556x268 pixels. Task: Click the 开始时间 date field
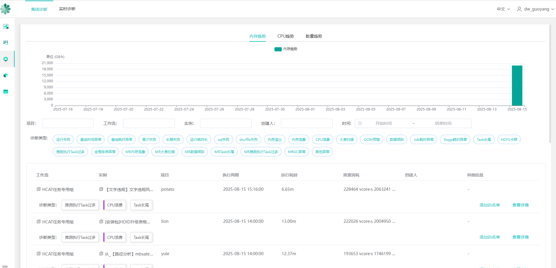pyautogui.click(x=384, y=123)
